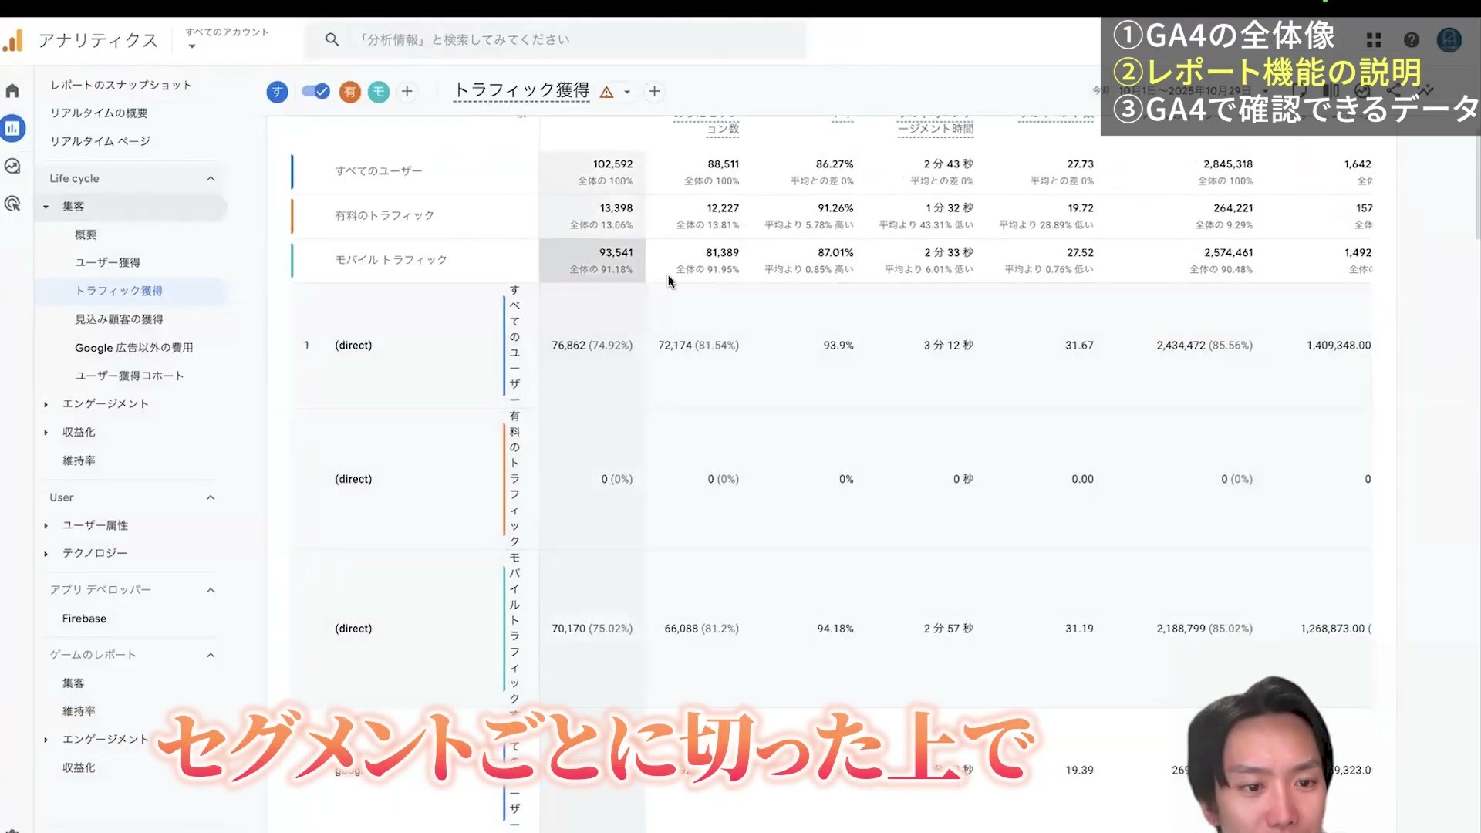Click the analytics search input field
The image size is (1481, 833).
pos(555,39)
